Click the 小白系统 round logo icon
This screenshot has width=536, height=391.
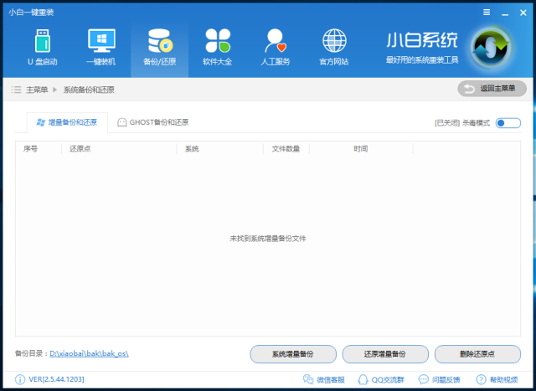488,48
